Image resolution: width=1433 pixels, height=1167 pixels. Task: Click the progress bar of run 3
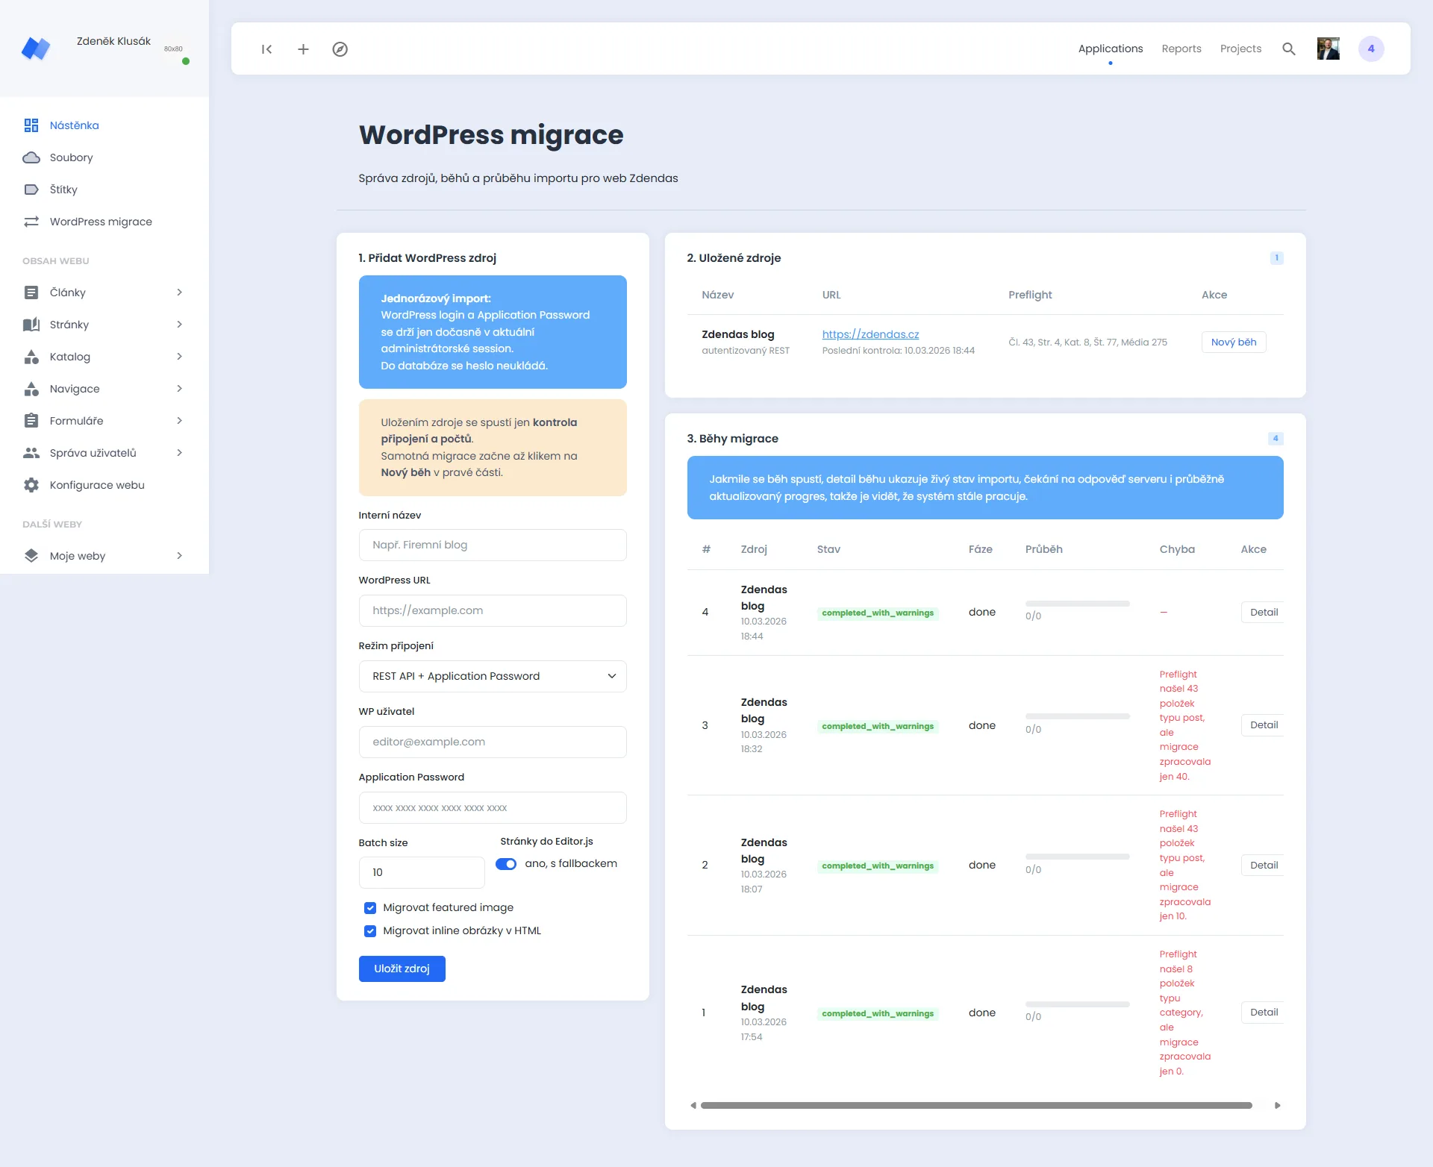(x=1077, y=716)
